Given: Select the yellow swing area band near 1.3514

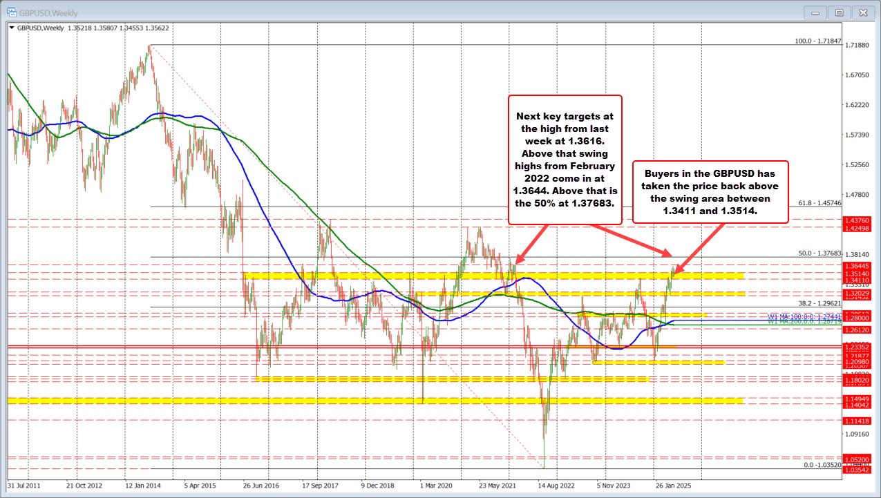Looking at the screenshot, I should click(484, 275).
